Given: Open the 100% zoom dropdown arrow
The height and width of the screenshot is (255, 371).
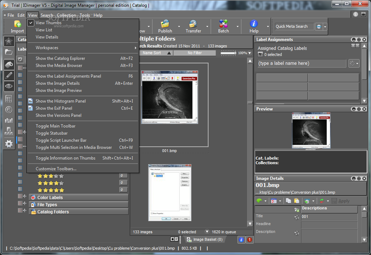Looking at the screenshot, I should [x=250, y=53].
